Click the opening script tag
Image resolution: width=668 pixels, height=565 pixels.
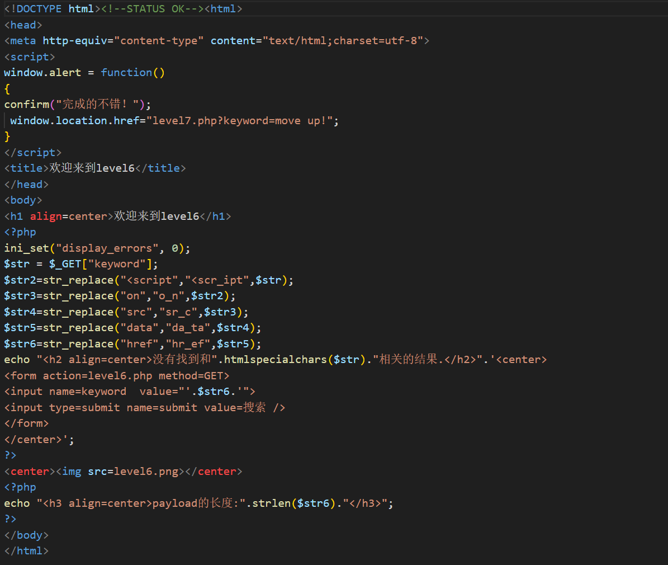[x=30, y=57]
